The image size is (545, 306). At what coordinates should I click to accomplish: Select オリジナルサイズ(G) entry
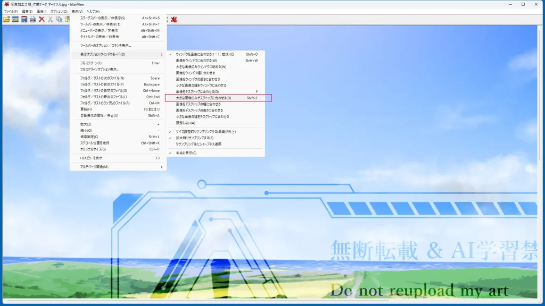pyautogui.click(x=118, y=149)
